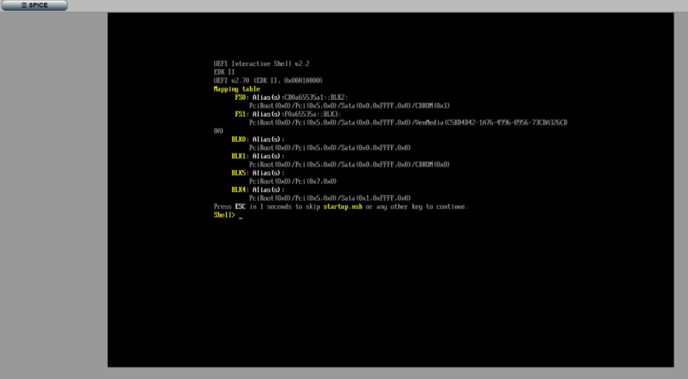
Task: Click the yellow FS1: mapping label
Action: point(241,113)
